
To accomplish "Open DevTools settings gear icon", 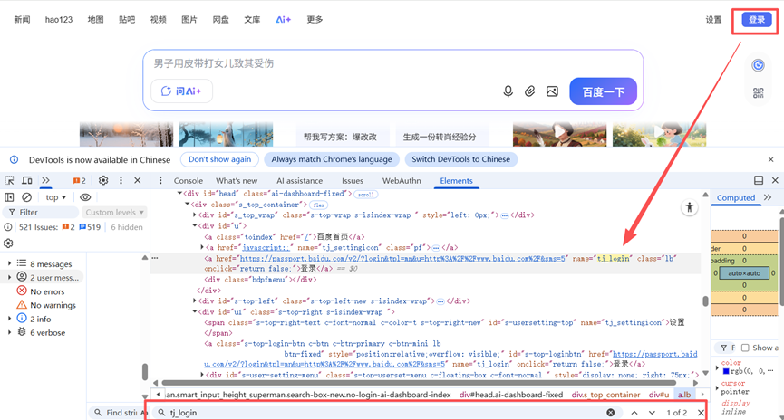I will coord(103,180).
